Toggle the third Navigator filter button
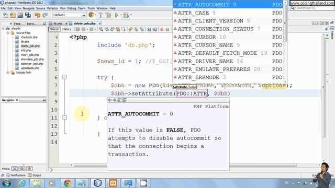Screen dimensions: 335x188 29,169
